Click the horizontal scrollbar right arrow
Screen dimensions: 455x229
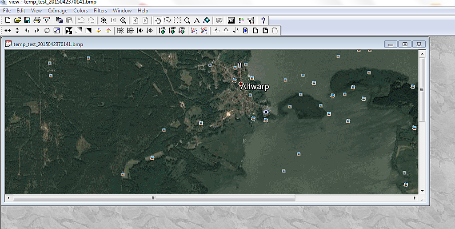pyautogui.click(x=415, y=198)
